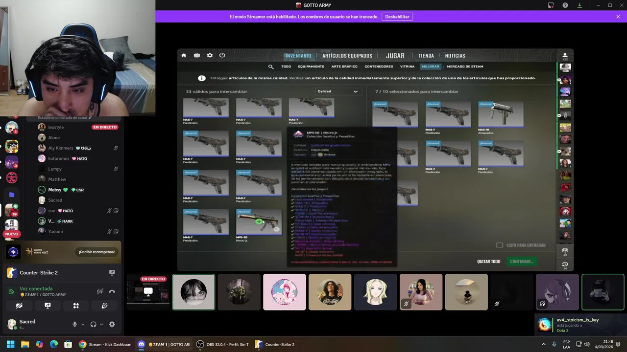Open Mercado de Steam sub-tab

[465, 66]
